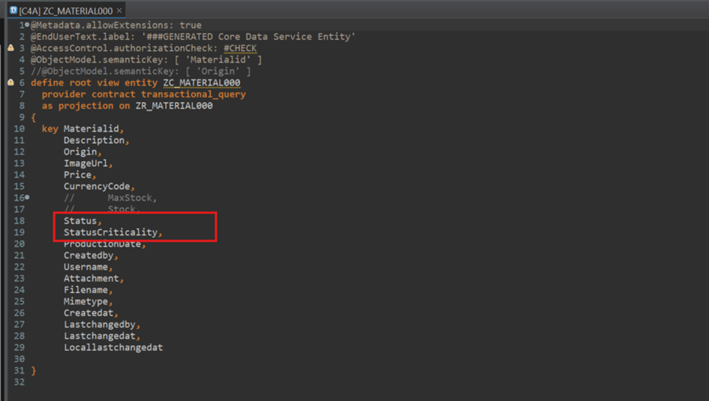Click the closing brace on line 31
The width and height of the screenshot is (709, 401).
(x=34, y=371)
